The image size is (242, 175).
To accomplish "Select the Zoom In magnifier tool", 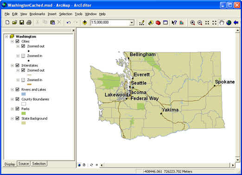I will tap(192, 23).
